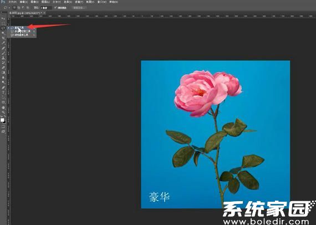Choose the new selection mode icon
316x225 pixels.
tap(14, 8)
